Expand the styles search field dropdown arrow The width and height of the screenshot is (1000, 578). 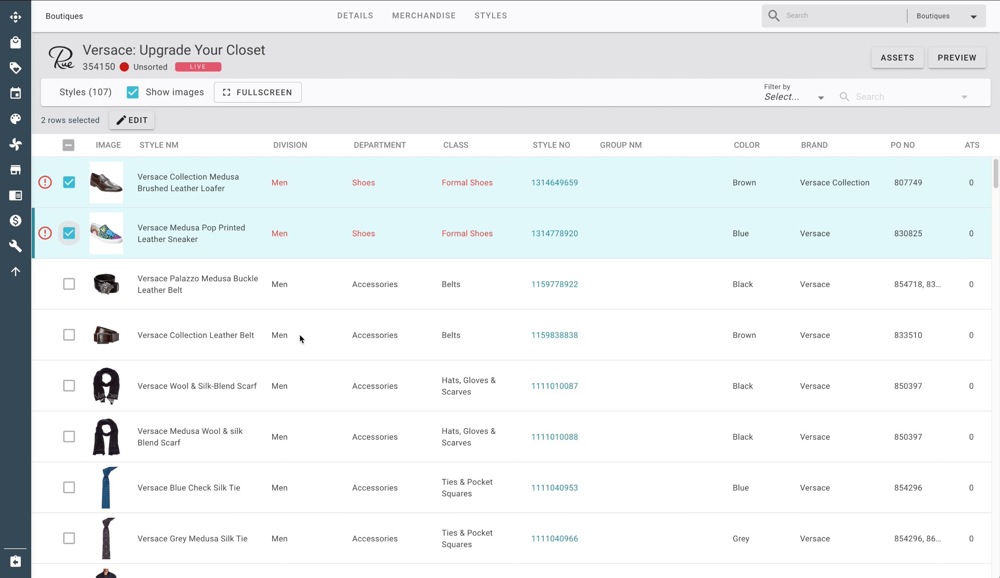[x=964, y=97]
